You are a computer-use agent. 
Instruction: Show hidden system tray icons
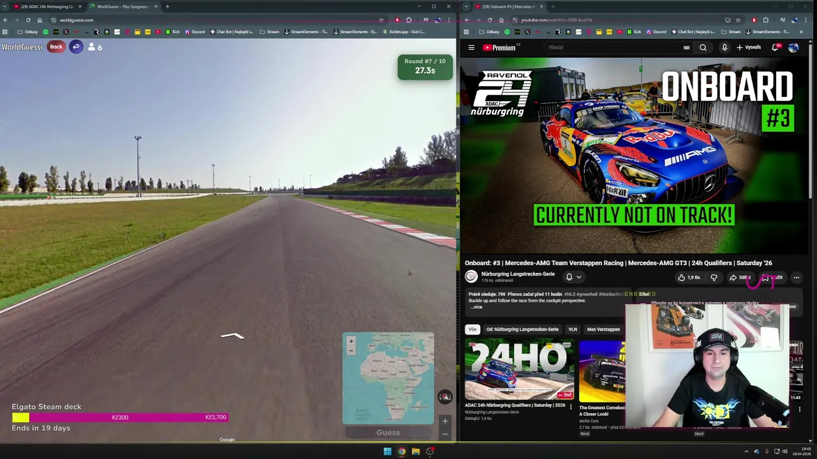coord(746,451)
